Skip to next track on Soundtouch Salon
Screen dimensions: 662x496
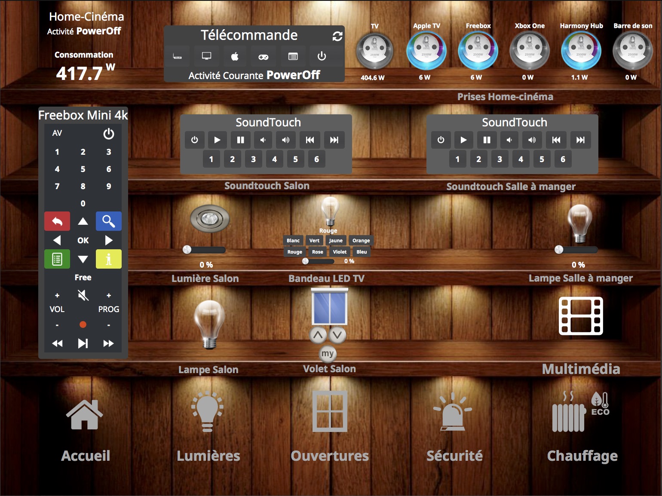point(334,140)
